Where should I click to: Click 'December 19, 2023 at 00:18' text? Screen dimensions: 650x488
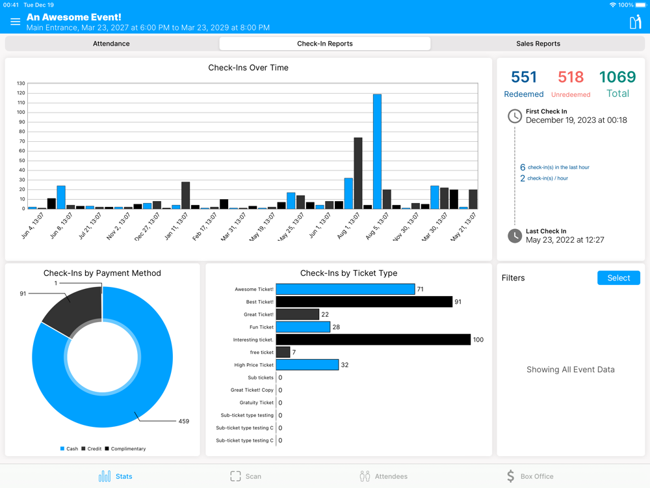point(576,120)
